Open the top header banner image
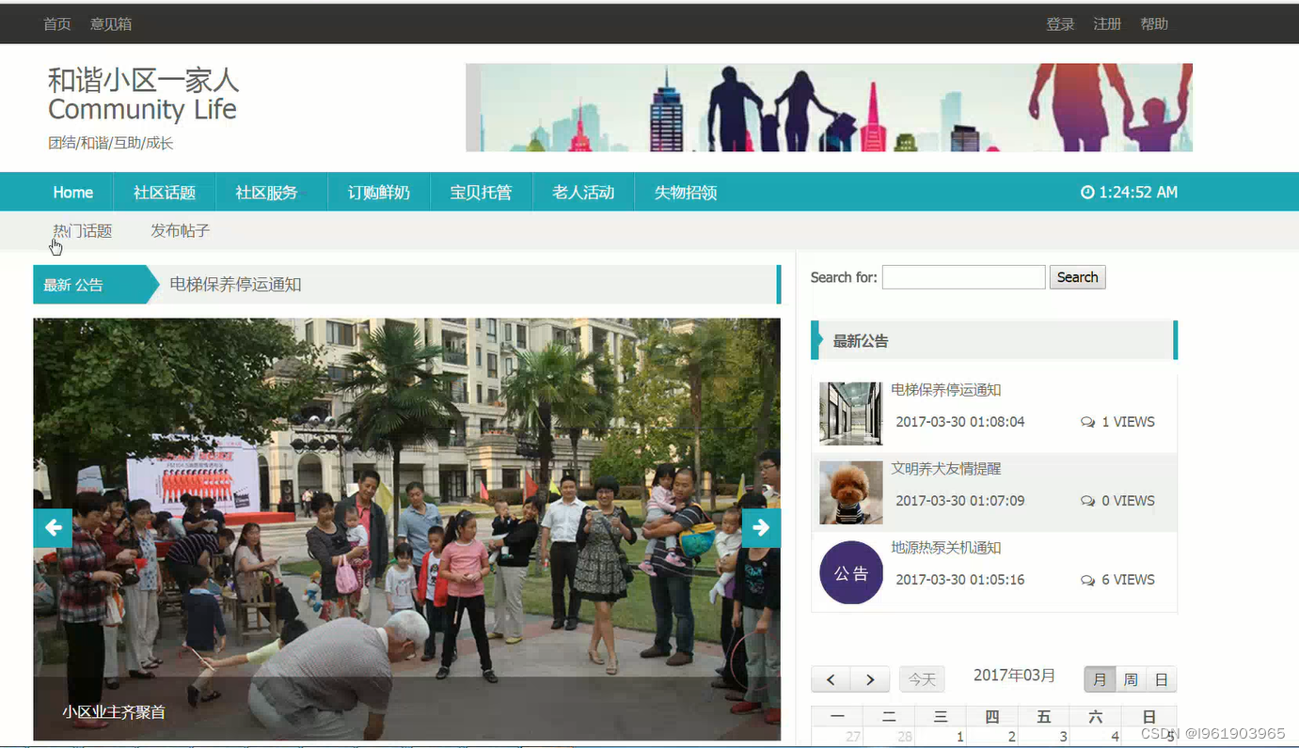Image resolution: width=1299 pixels, height=748 pixels. [829, 107]
